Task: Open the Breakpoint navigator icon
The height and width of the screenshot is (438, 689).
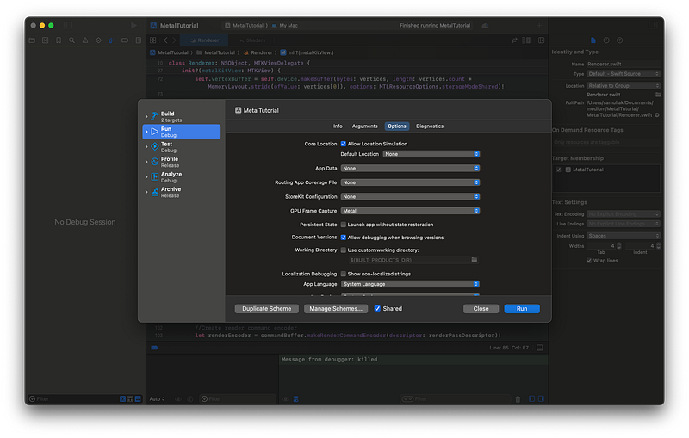Action: pos(125,40)
